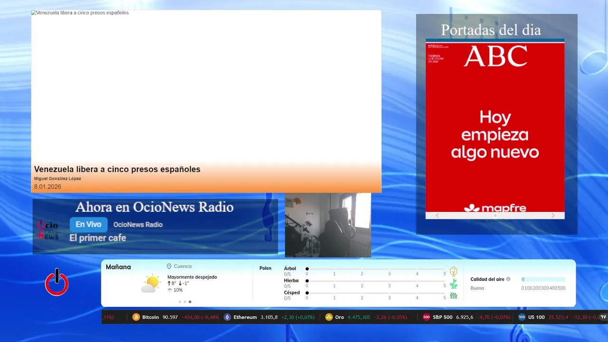
Task: Go to previous newspaper cover arrow
Action: (x=437, y=215)
